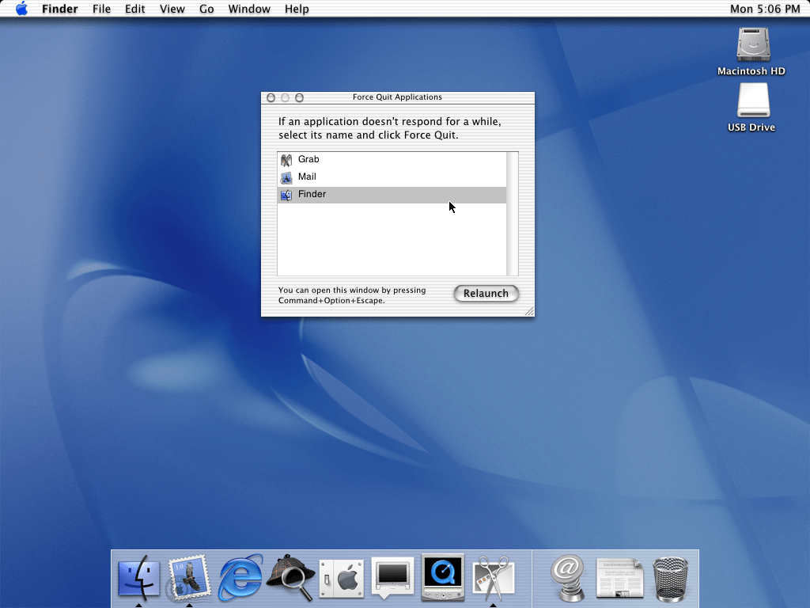Image resolution: width=810 pixels, height=608 pixels.
Task: Open the Trash in the Dock
Action: 671,579
